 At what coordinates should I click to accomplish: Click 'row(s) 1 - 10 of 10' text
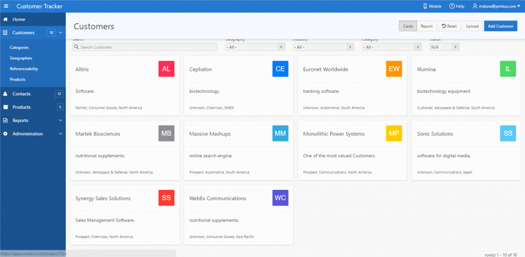pos(500,254)
